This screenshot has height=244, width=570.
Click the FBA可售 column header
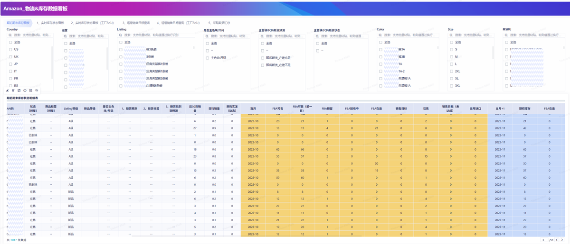tap(277, 109)
